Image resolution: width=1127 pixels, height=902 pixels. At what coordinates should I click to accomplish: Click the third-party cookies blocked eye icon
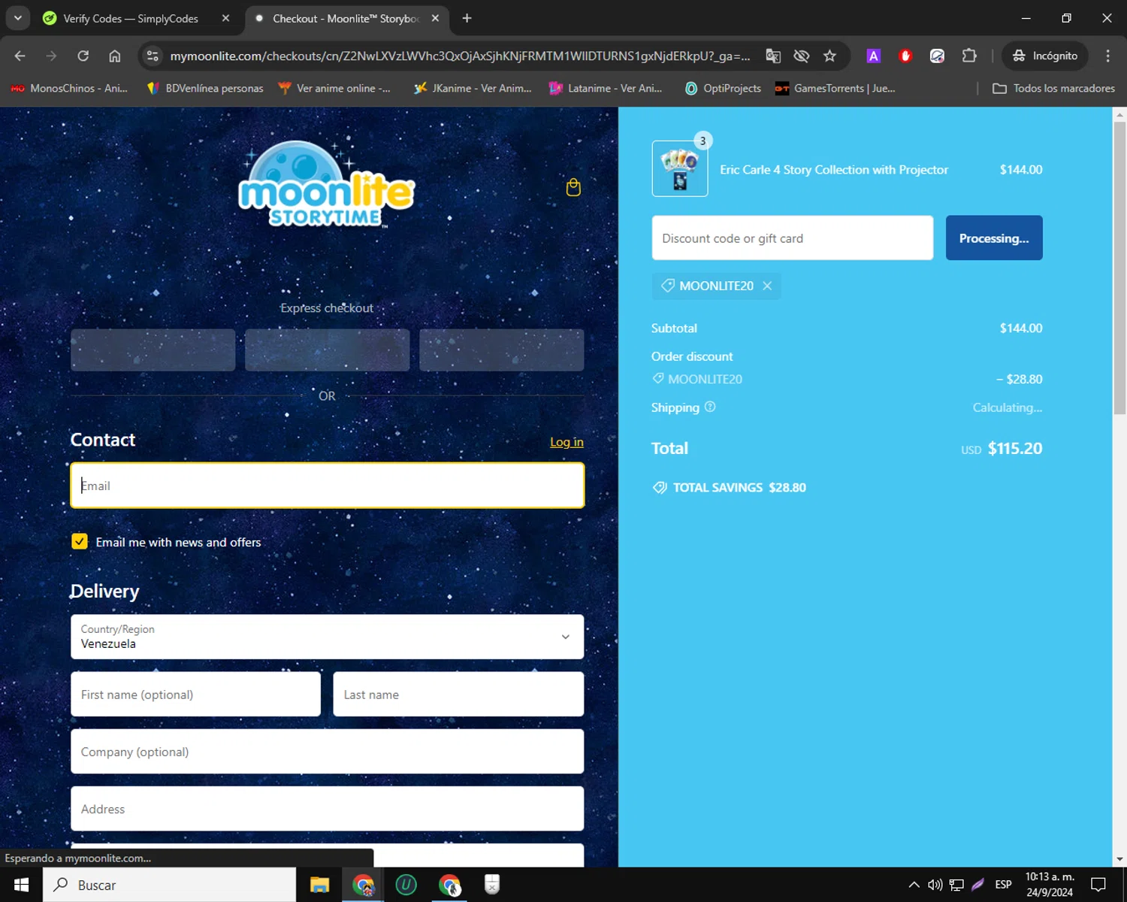click(802, 56)
